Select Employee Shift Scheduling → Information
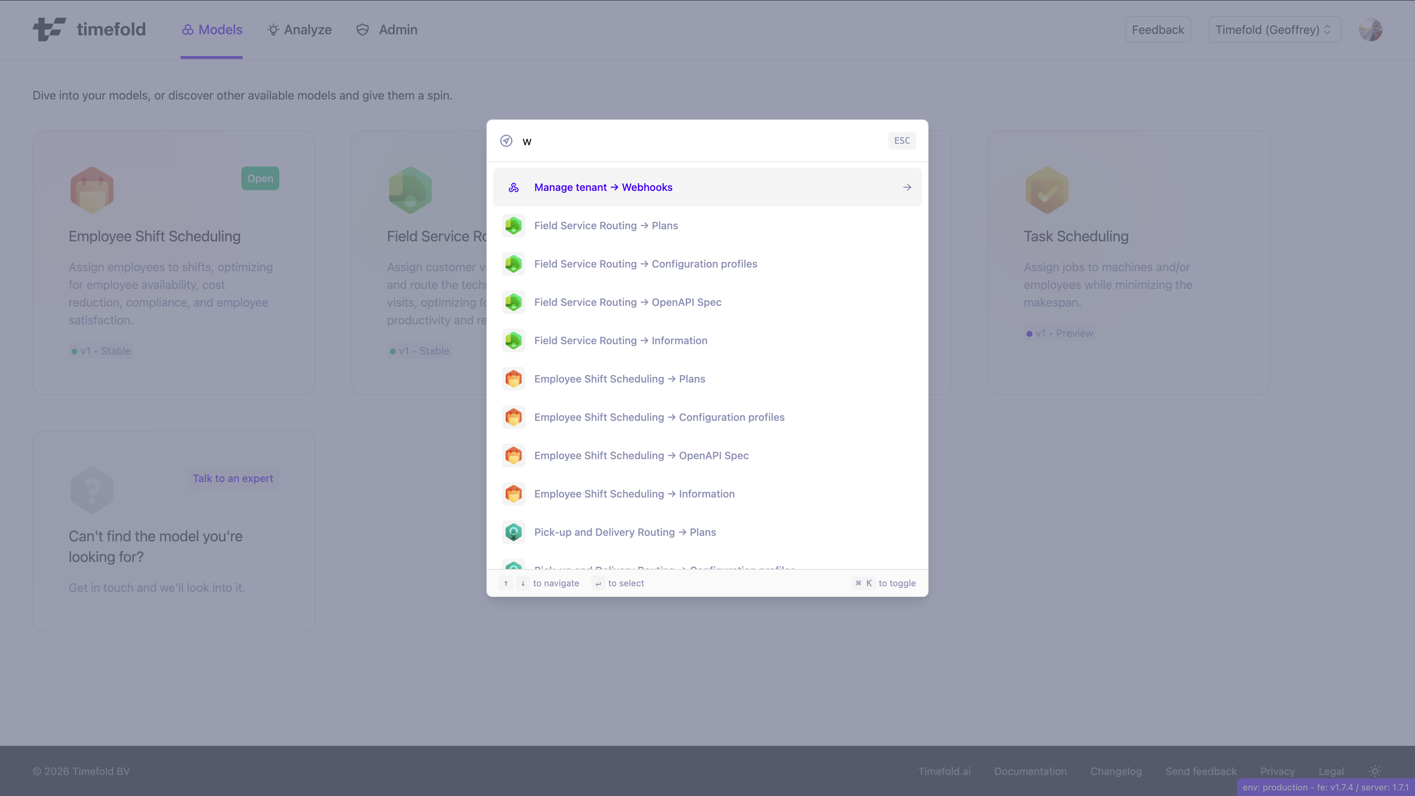 coord(707,494)
